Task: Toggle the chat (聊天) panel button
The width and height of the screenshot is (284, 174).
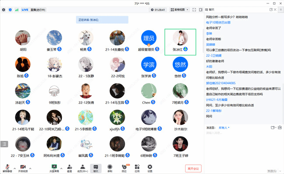Action: pos(96,168)
